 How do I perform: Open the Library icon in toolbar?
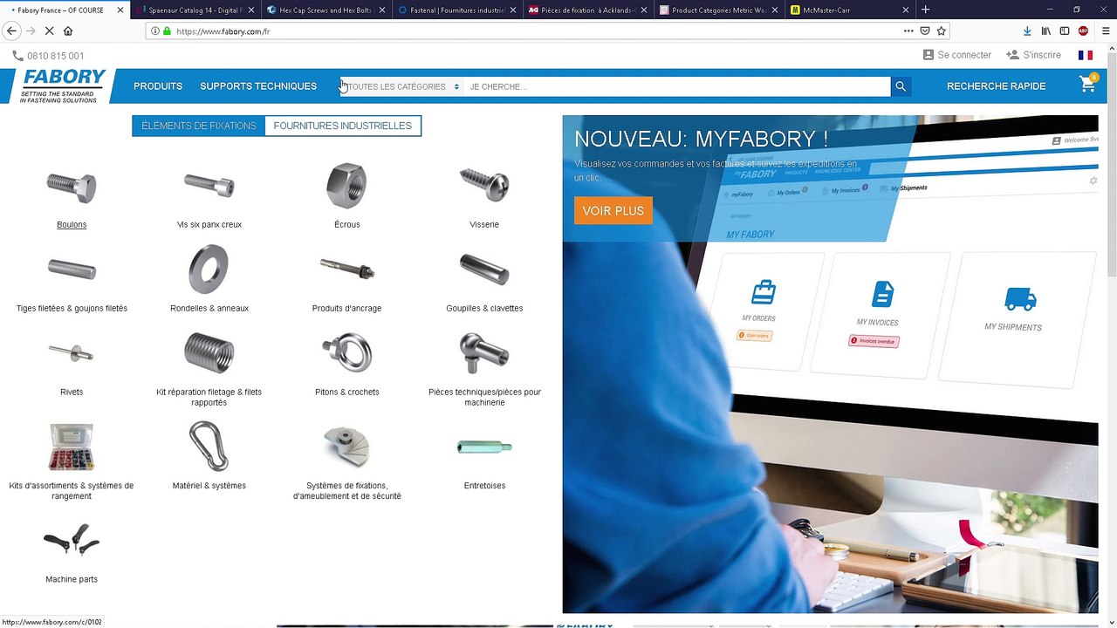pos(1045,31)
